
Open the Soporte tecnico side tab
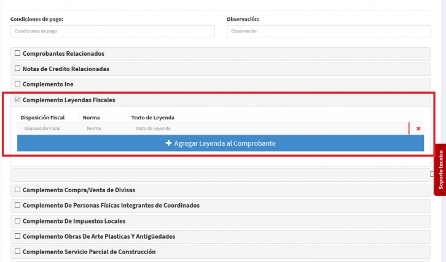tap(440, 170)
